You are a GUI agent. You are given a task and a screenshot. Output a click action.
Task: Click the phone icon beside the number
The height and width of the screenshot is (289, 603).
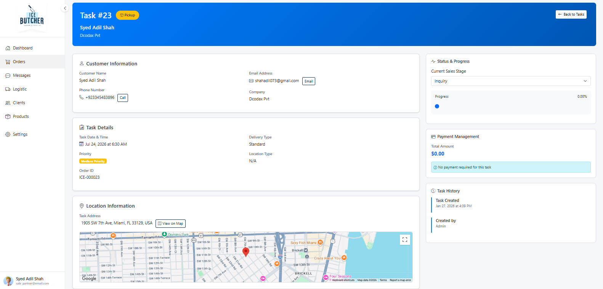pyautogui.click(x=81, y=97)
